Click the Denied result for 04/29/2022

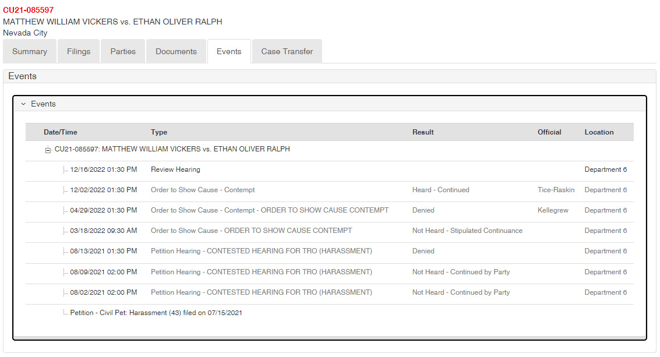pyautogui.click(x=423, y=210)
